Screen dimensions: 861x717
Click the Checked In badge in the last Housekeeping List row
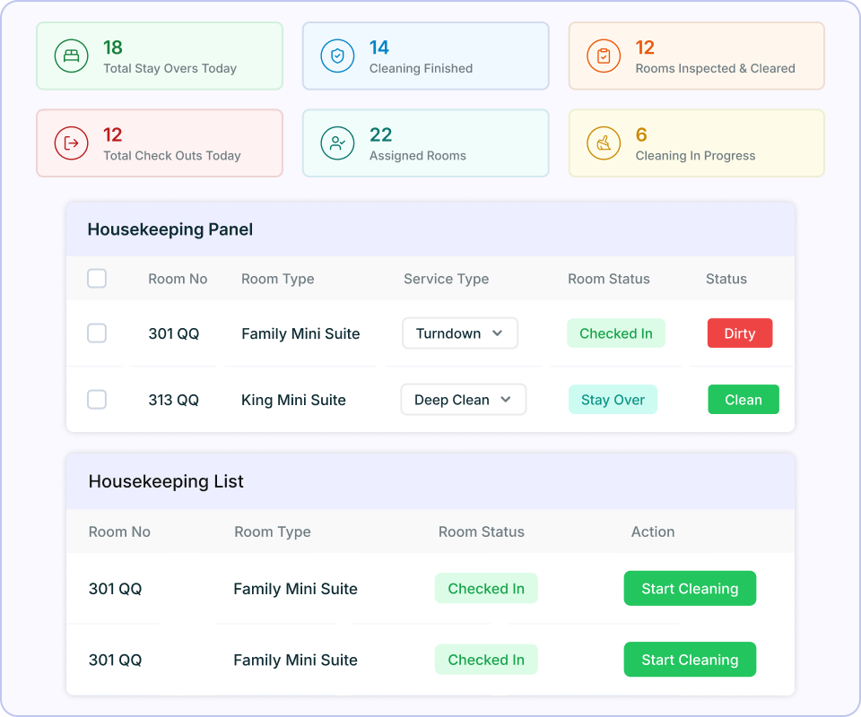click(486, 660)
